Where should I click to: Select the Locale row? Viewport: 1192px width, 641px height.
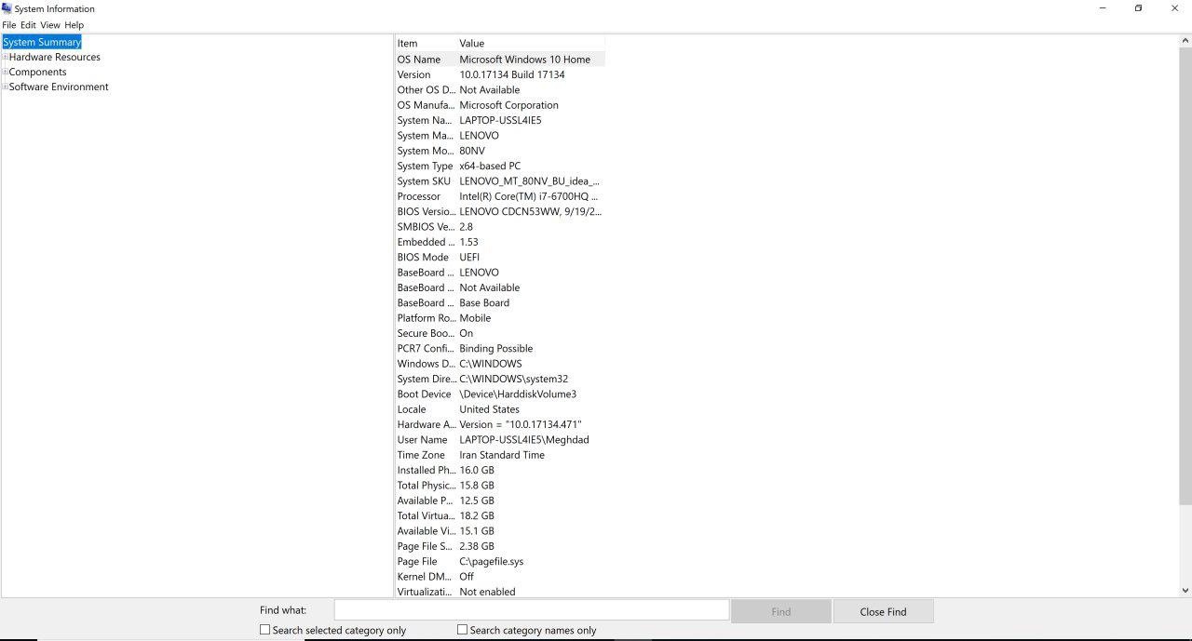[500, 408]
